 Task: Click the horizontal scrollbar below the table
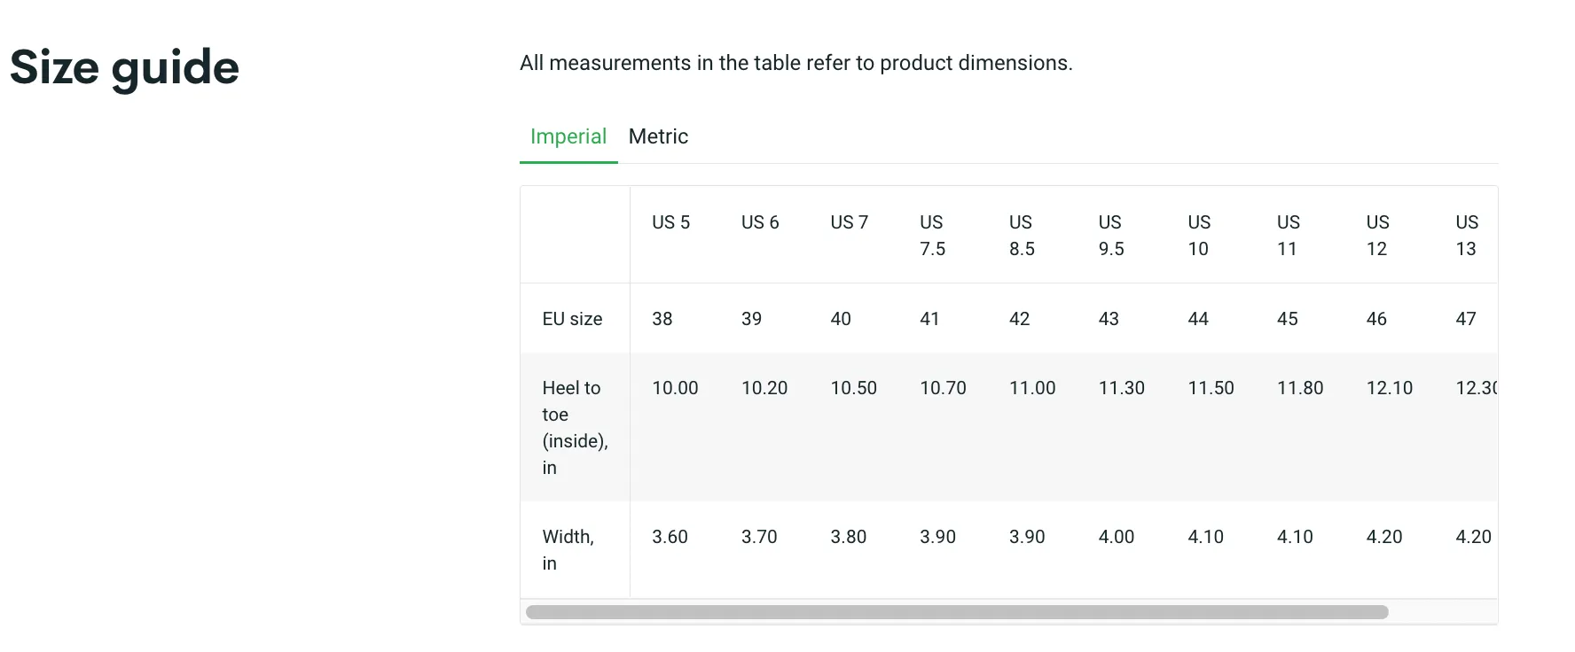click(x=956, y=612)
